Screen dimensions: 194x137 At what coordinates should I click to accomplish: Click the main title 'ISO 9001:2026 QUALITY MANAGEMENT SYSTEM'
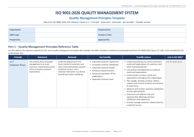pyautogui.click(x=97, y=13)
